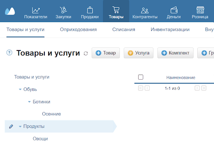The width and height of the screenshot is (214, 155).
Task: Go to first page of results
Action: [x=141, y=88]
